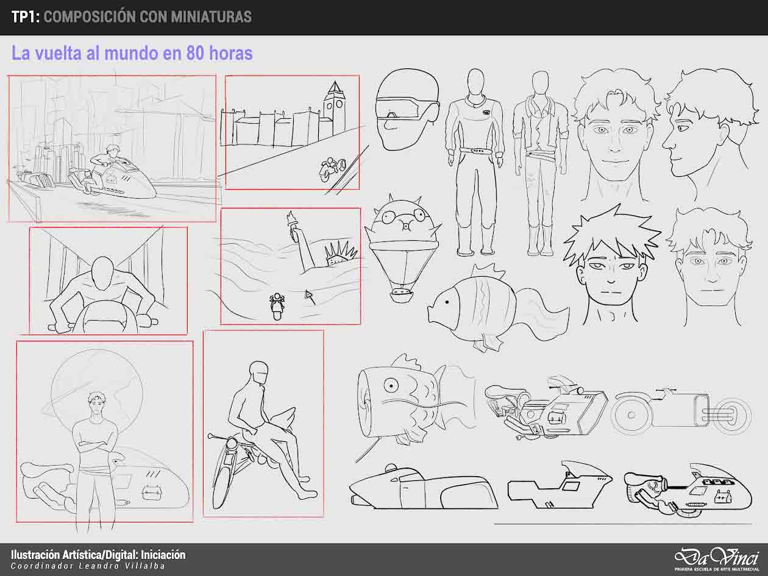Click the "TP1: Composición con miniaturas" title
Image resolution: width=768 pixels, height=576 pixels.
[x=131, y=17]
